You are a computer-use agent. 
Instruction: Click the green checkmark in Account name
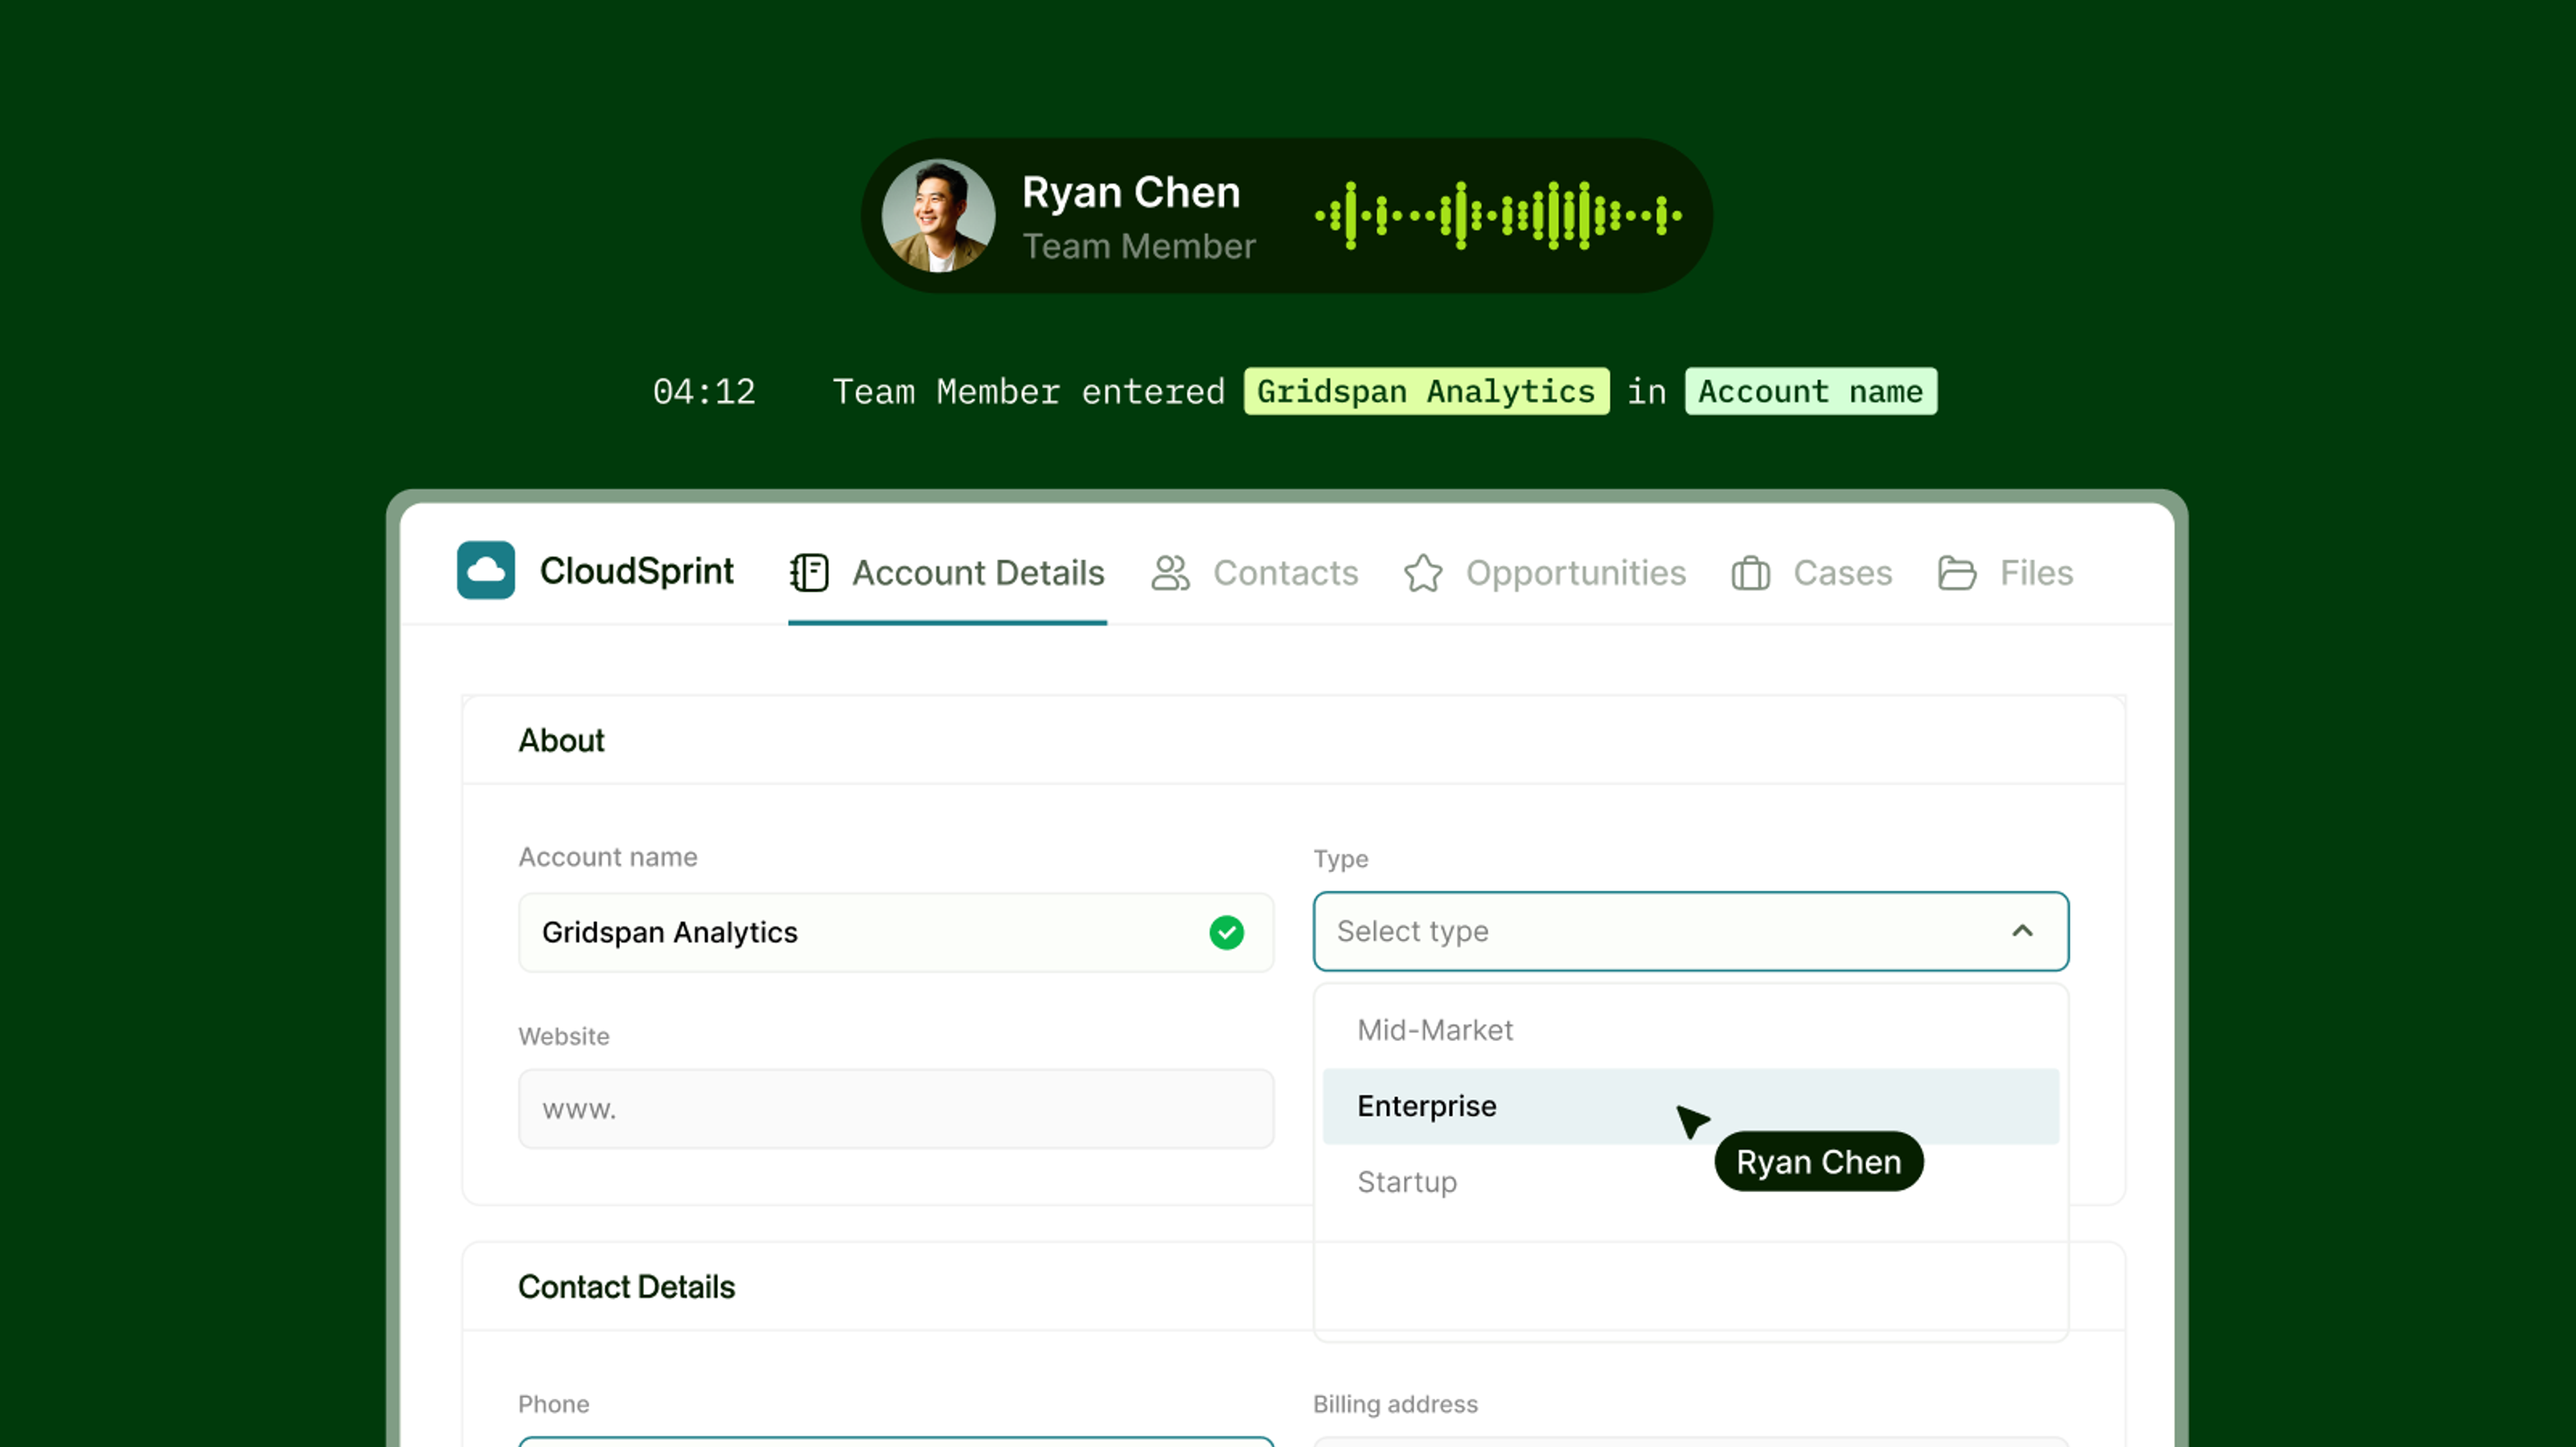[x=1226, y=932]
